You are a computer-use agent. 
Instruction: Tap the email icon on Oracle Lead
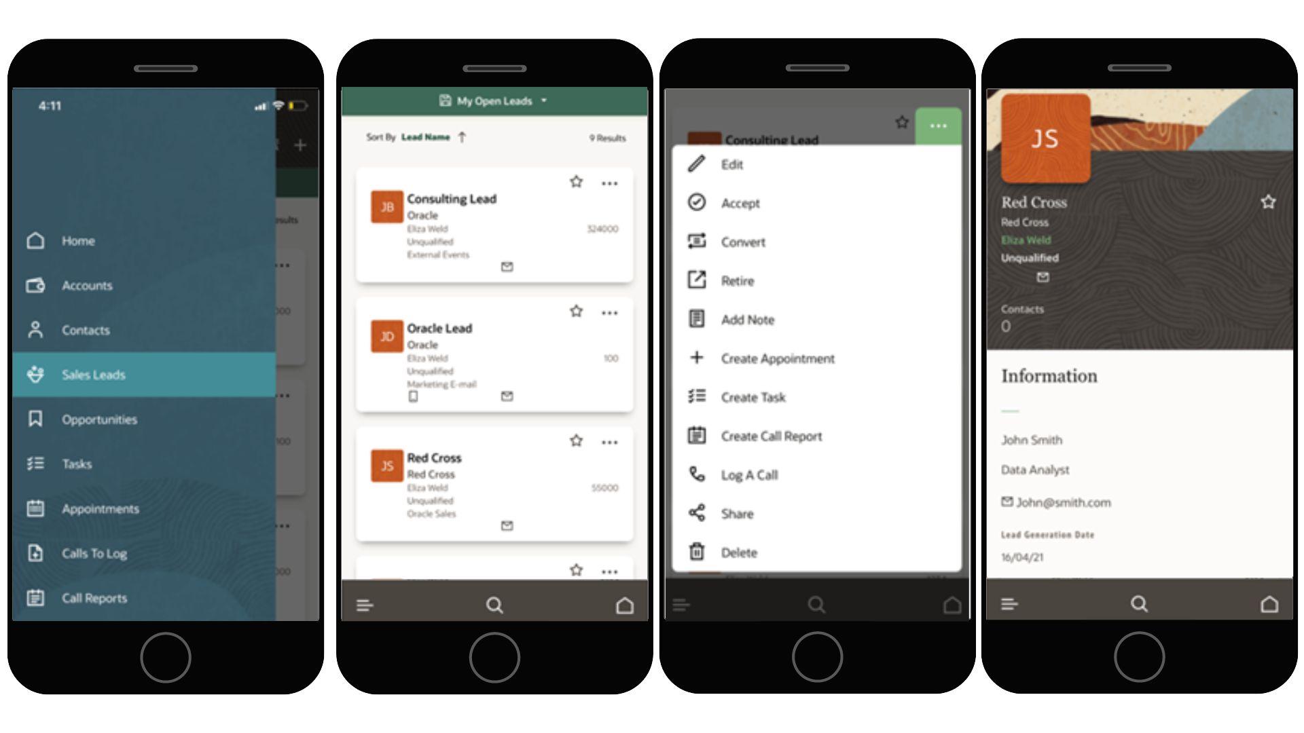[x=508, y=395]
